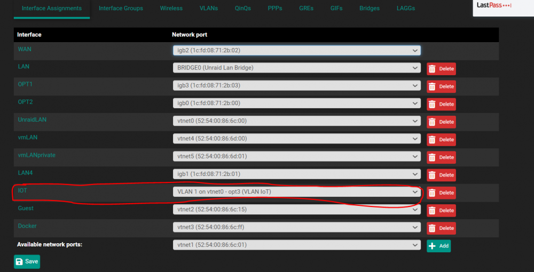Screen dimensions: 534x272
Task: Open the OPT2 interface settings link
Action: [x=25, y=102]
